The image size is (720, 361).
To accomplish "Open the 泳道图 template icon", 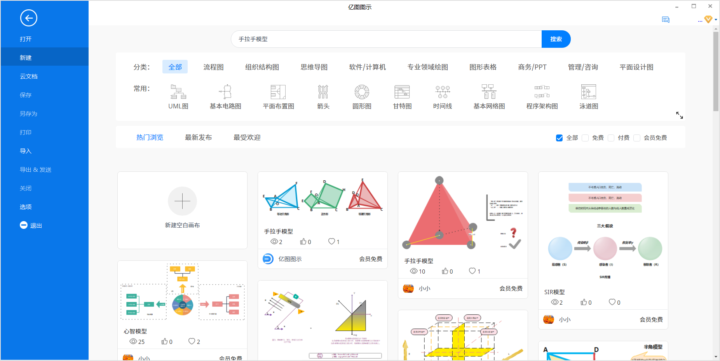I will (589, 92).
